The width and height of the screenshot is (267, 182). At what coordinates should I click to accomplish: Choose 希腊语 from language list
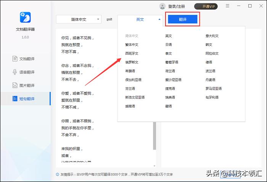tap(130, 71)
